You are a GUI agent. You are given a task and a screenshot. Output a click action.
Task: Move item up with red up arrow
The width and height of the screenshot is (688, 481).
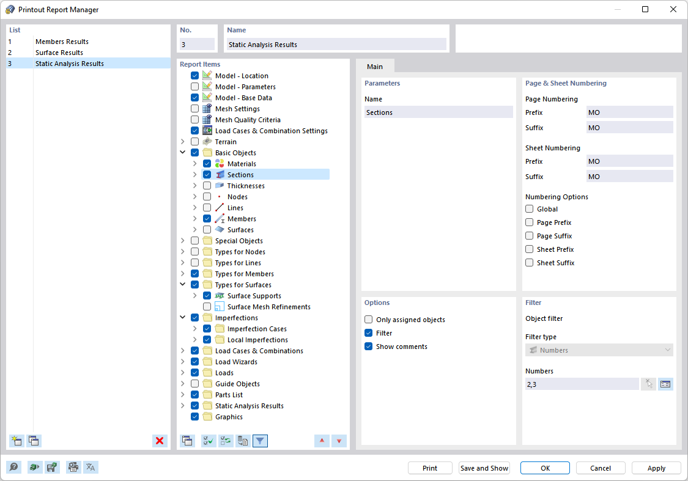pos(322,441)
